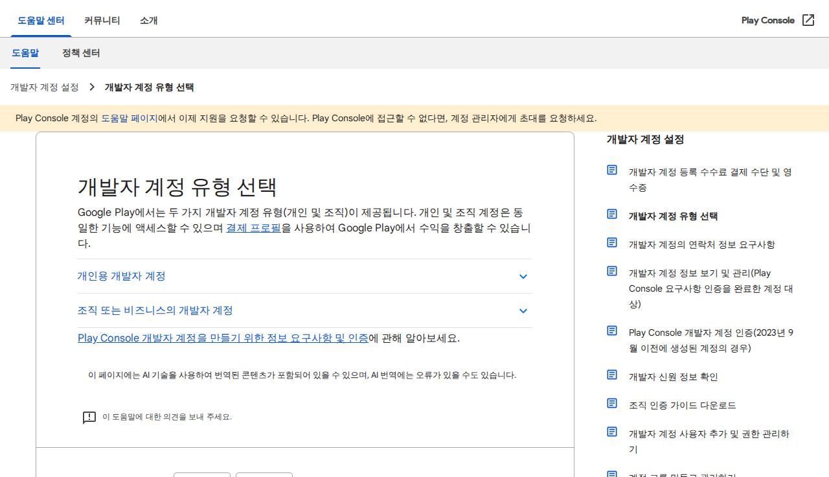Select current sidebar item 개발자 계정 유형 선택

[x=674, y=216]
